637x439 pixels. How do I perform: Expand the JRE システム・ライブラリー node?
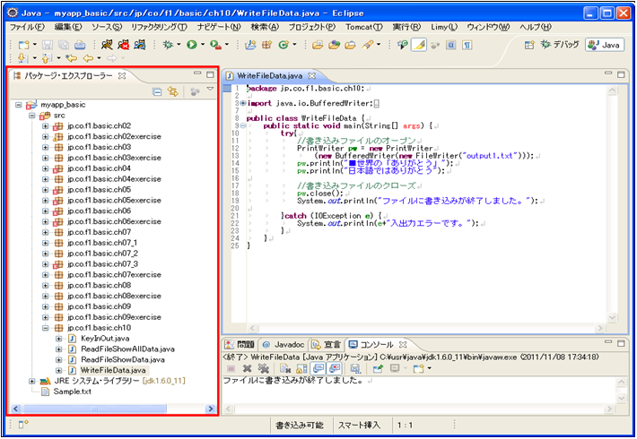pos(32,381)
